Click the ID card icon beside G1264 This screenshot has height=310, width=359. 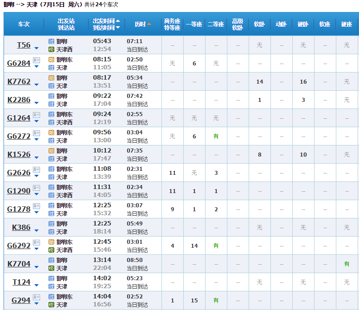(x=36, y=115)
